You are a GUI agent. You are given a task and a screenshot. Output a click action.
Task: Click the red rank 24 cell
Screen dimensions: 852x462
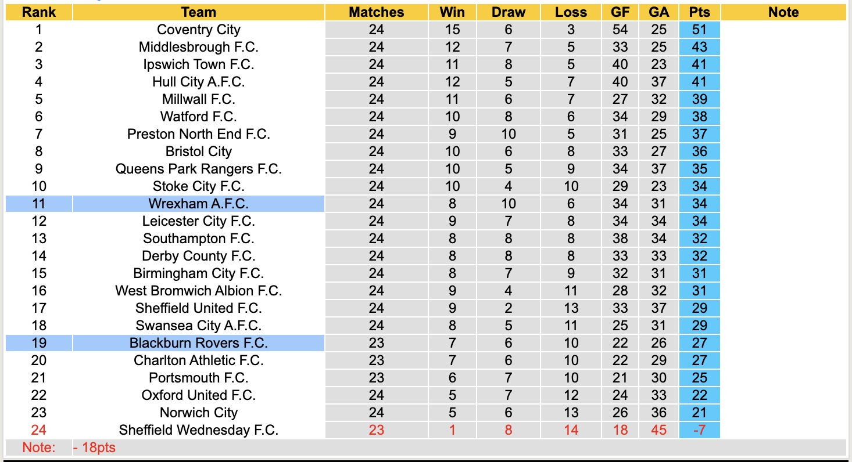tap(39, 430)
